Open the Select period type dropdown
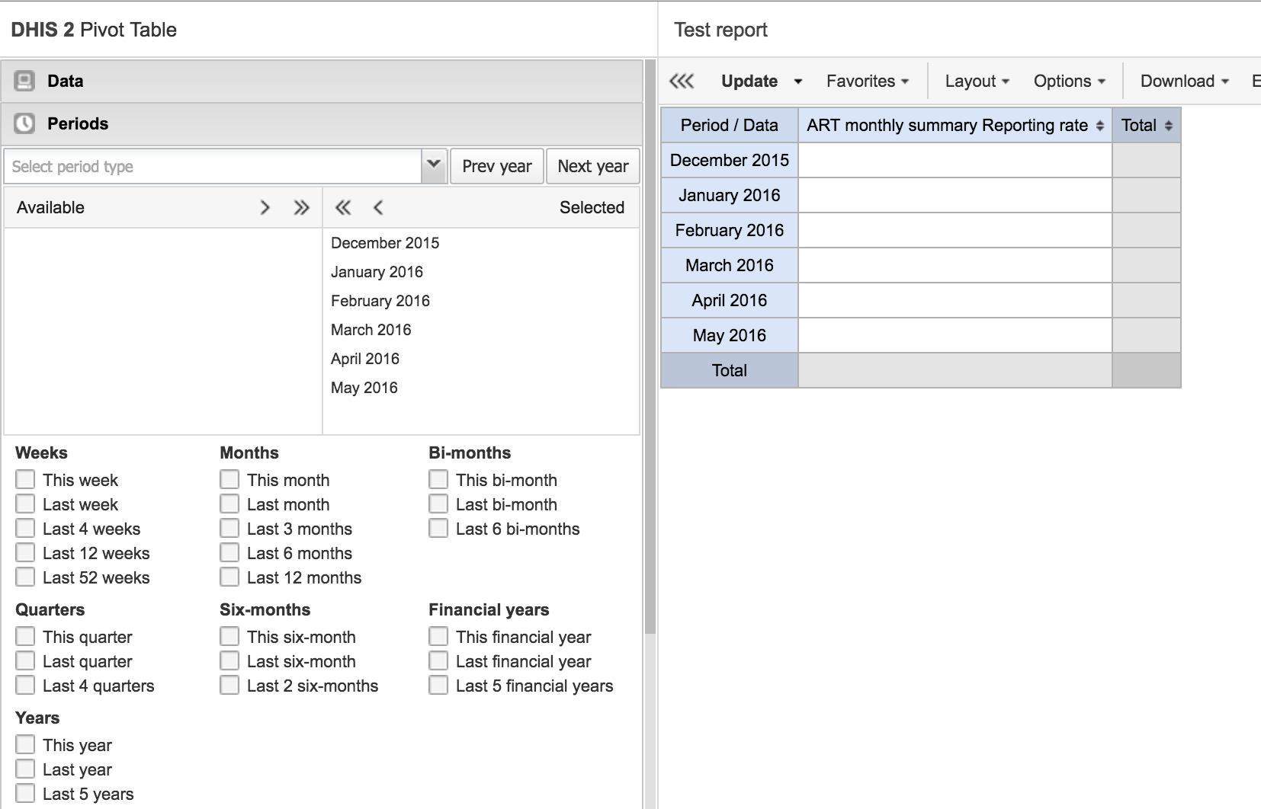This screenshot has height=809, width=1261. pos(434,165)
